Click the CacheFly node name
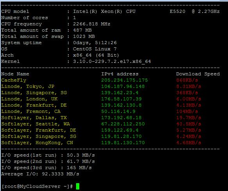This screenshot has height=191, width=228. coord(14,80)
